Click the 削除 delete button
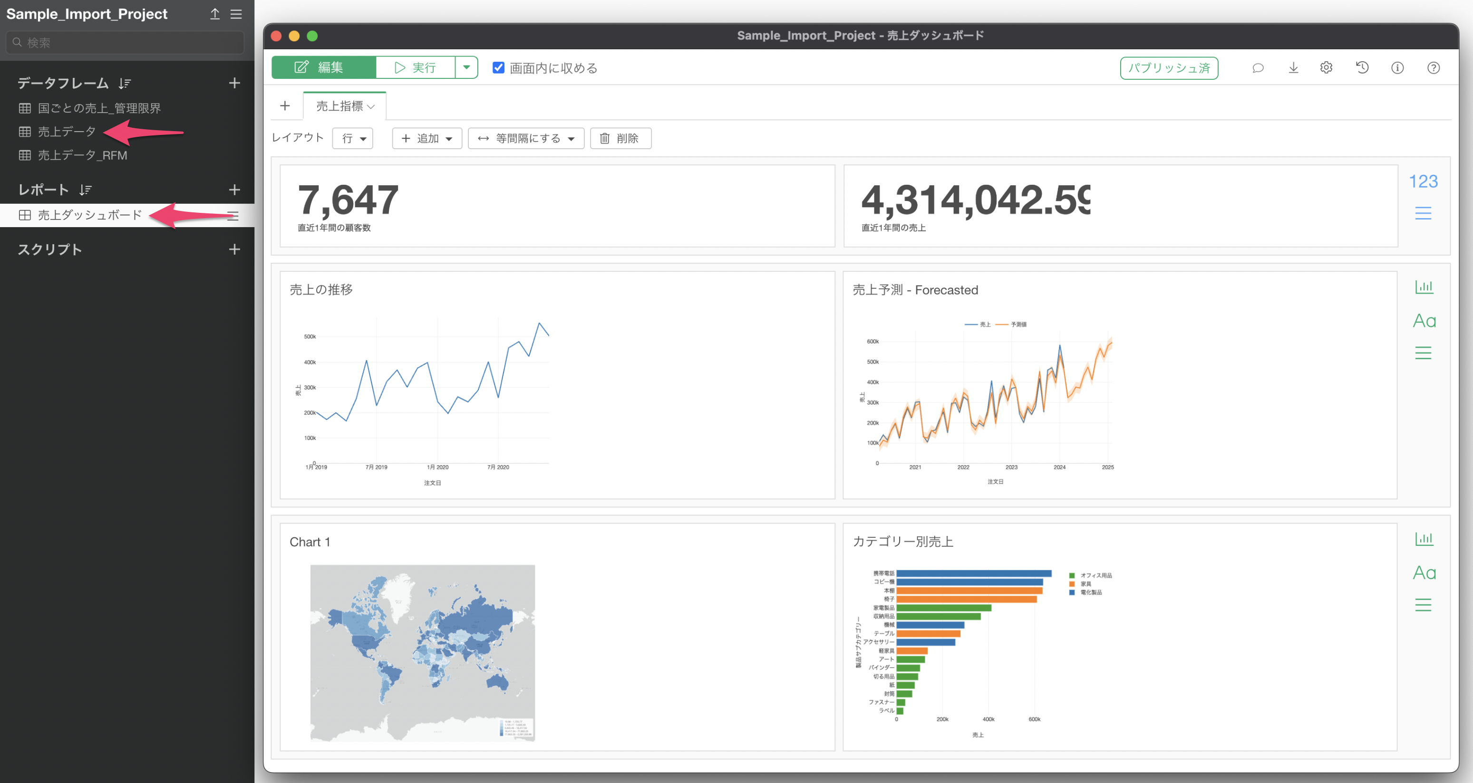Viewport: 1473px width, 783px height. pyautogui.click(x=620, y=138)
